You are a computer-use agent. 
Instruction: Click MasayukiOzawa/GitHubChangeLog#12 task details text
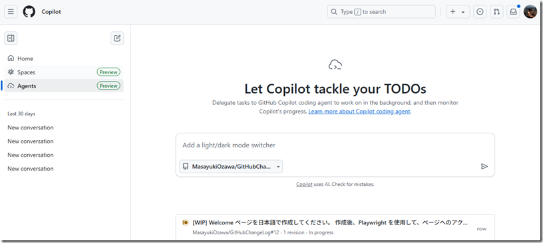pos(263,232)
